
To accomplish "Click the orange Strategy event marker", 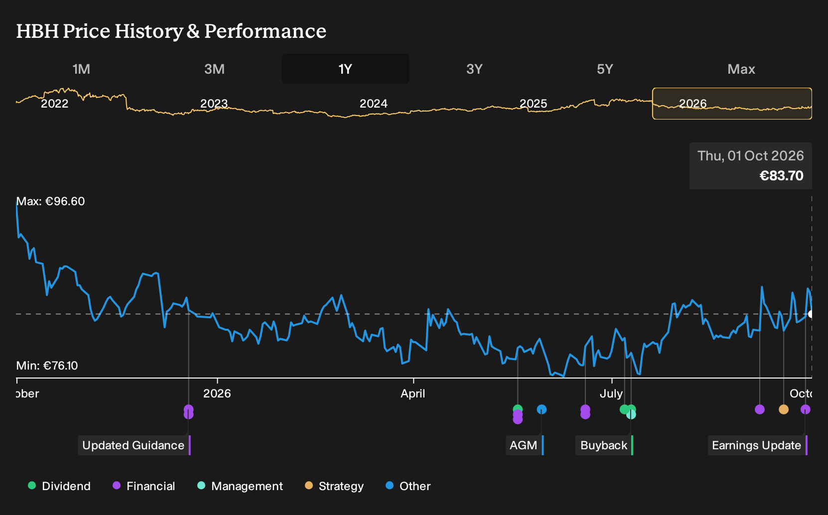I will (x=784, y=409).
